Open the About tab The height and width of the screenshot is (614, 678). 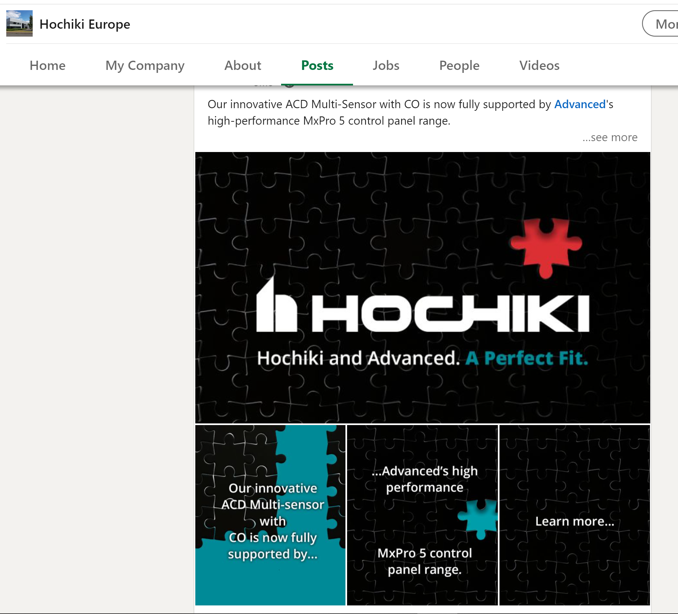tap(243, 65)
